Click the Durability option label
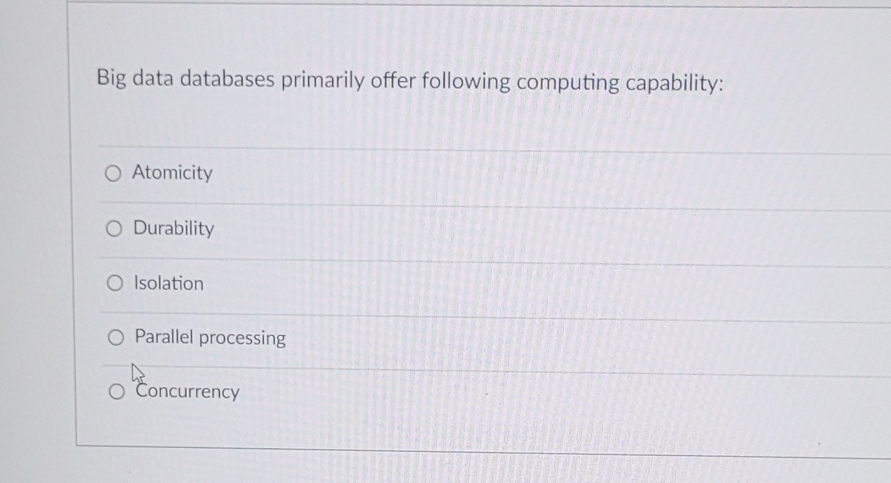The image size is (891, 483). tap(174, 229)
